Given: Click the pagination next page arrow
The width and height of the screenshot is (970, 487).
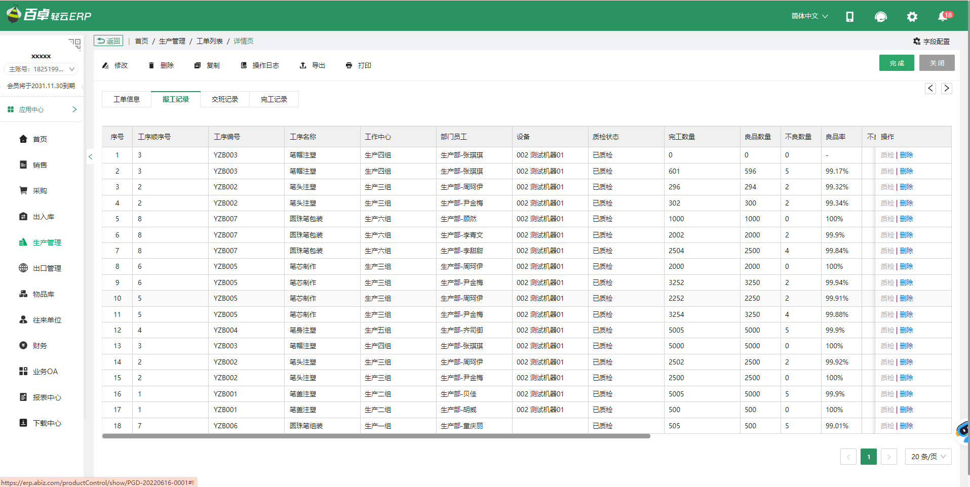Looking at the screenshot, I should [x=889, y=457].
